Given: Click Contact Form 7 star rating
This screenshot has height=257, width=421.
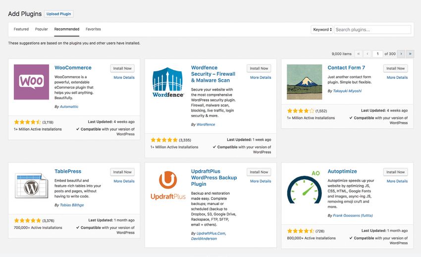Looking at the screenshot, I should [x=301, y=110].
